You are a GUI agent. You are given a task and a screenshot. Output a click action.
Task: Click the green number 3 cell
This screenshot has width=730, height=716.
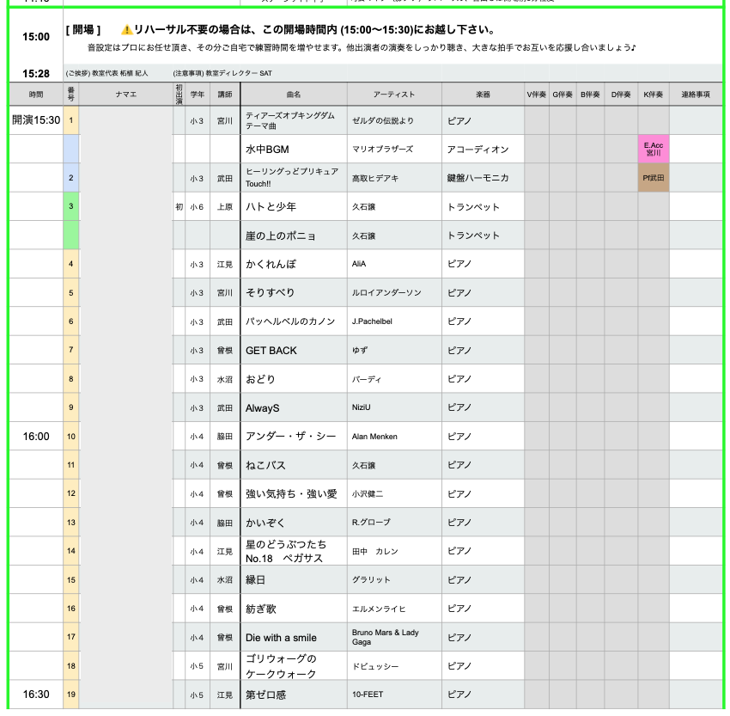tap(71, 206)
